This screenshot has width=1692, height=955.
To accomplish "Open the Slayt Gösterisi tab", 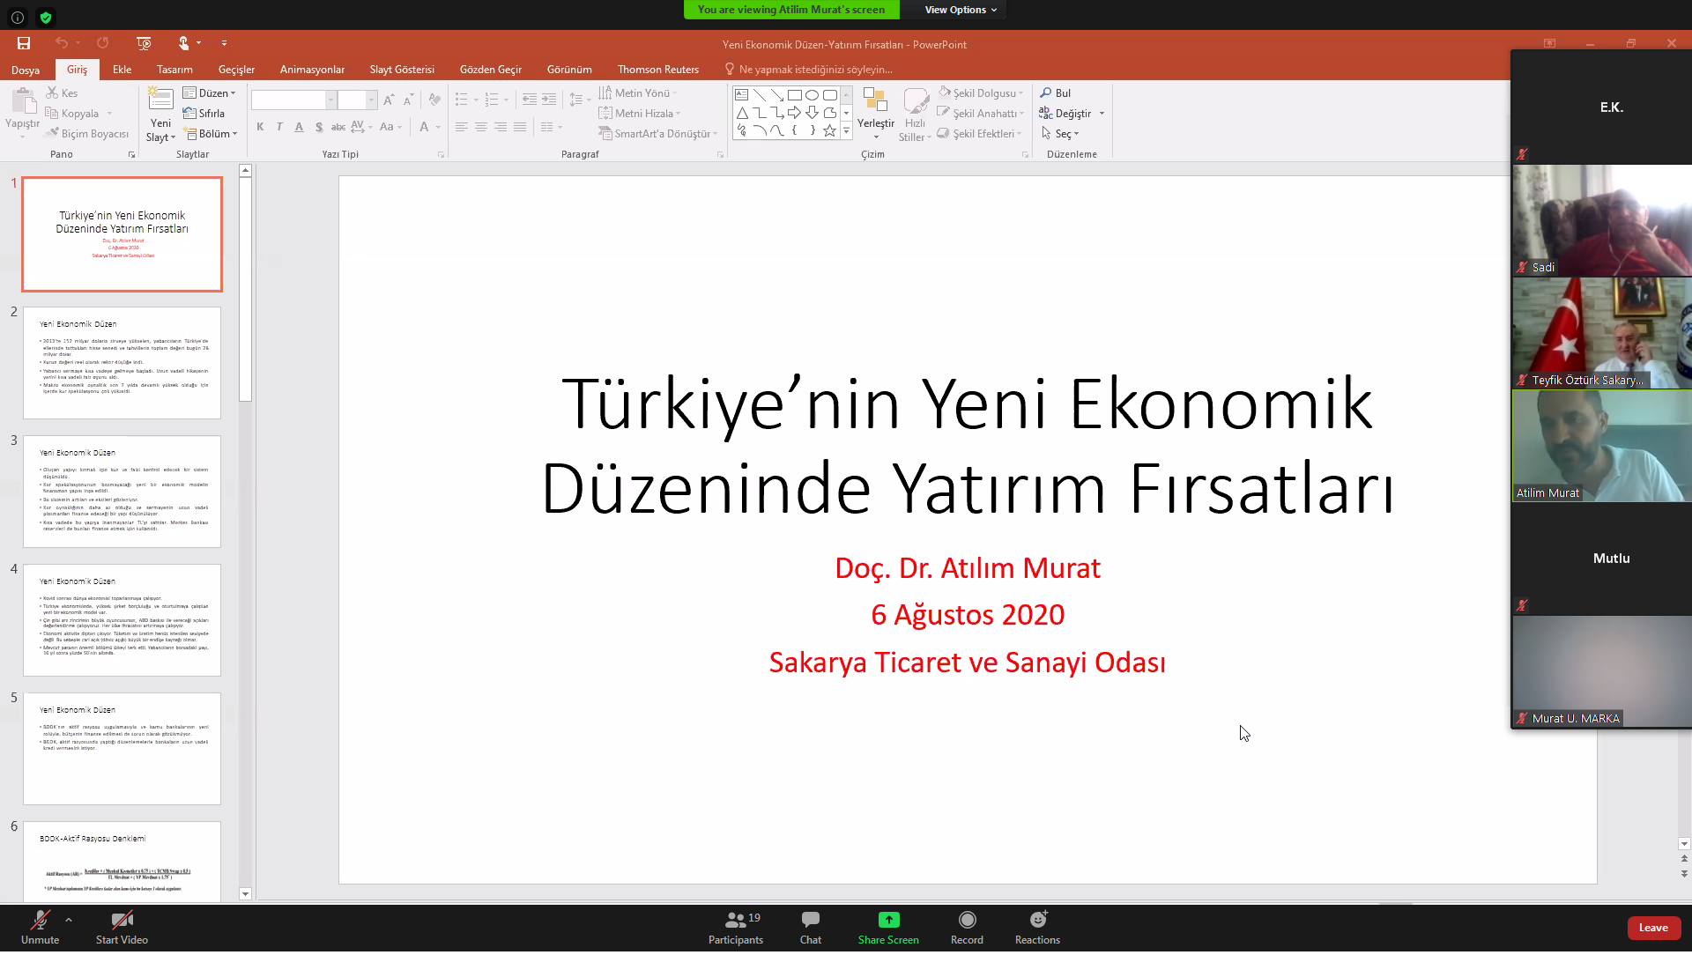I will (x=402, y=70).
